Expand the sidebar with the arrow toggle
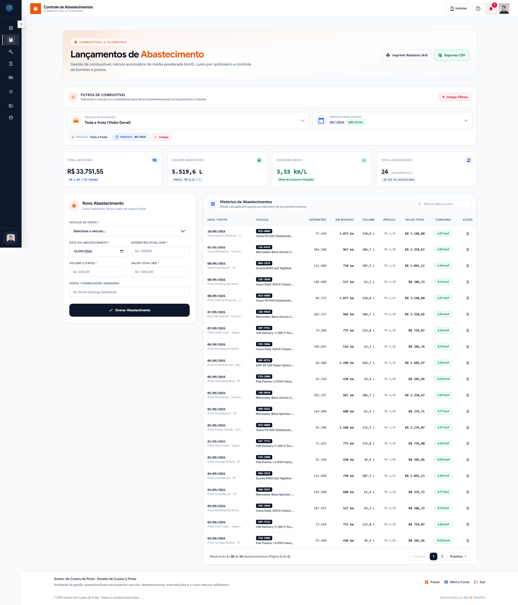This screenshot has height=605, width=518. coord(21,24)
